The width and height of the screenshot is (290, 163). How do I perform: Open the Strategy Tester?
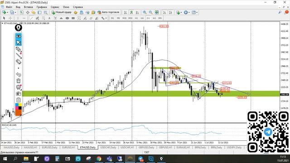(45, 12)
